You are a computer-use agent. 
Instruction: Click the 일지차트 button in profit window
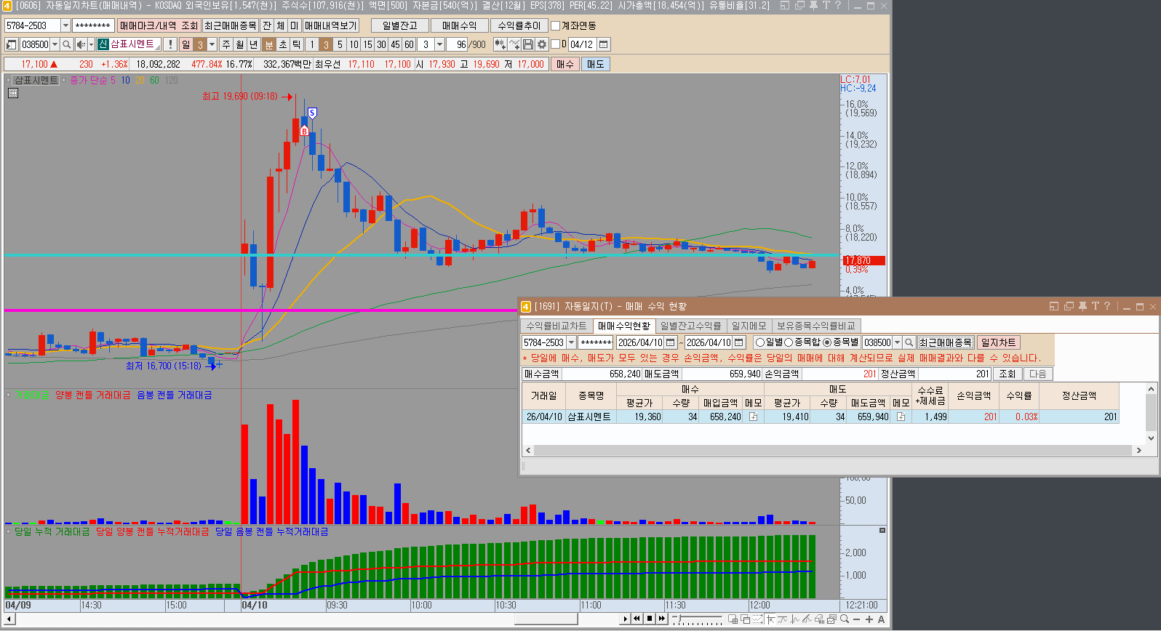(998, 342)
